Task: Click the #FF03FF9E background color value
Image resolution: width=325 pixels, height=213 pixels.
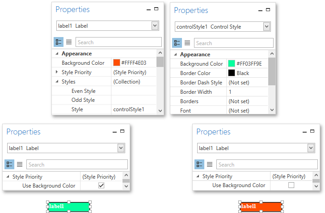Action: 249,63
